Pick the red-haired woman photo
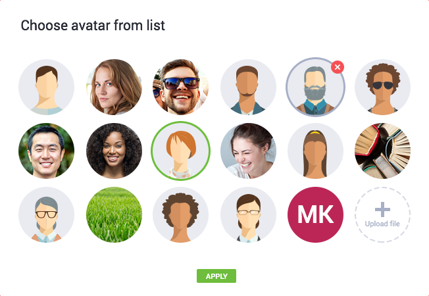Screen dimensions: 429x296 pos(114,87)
